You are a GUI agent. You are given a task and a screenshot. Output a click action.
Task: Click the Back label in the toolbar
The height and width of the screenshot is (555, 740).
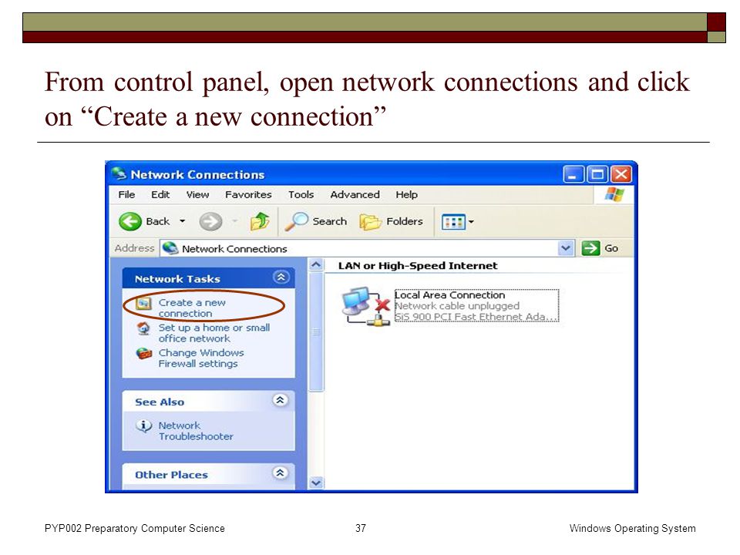157,221
